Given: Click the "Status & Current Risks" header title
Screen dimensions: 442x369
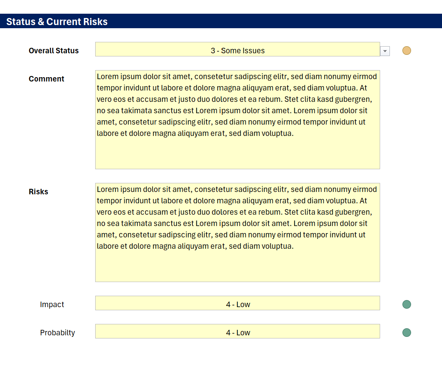Looking at the screenshot, I should tap(57, 22).
